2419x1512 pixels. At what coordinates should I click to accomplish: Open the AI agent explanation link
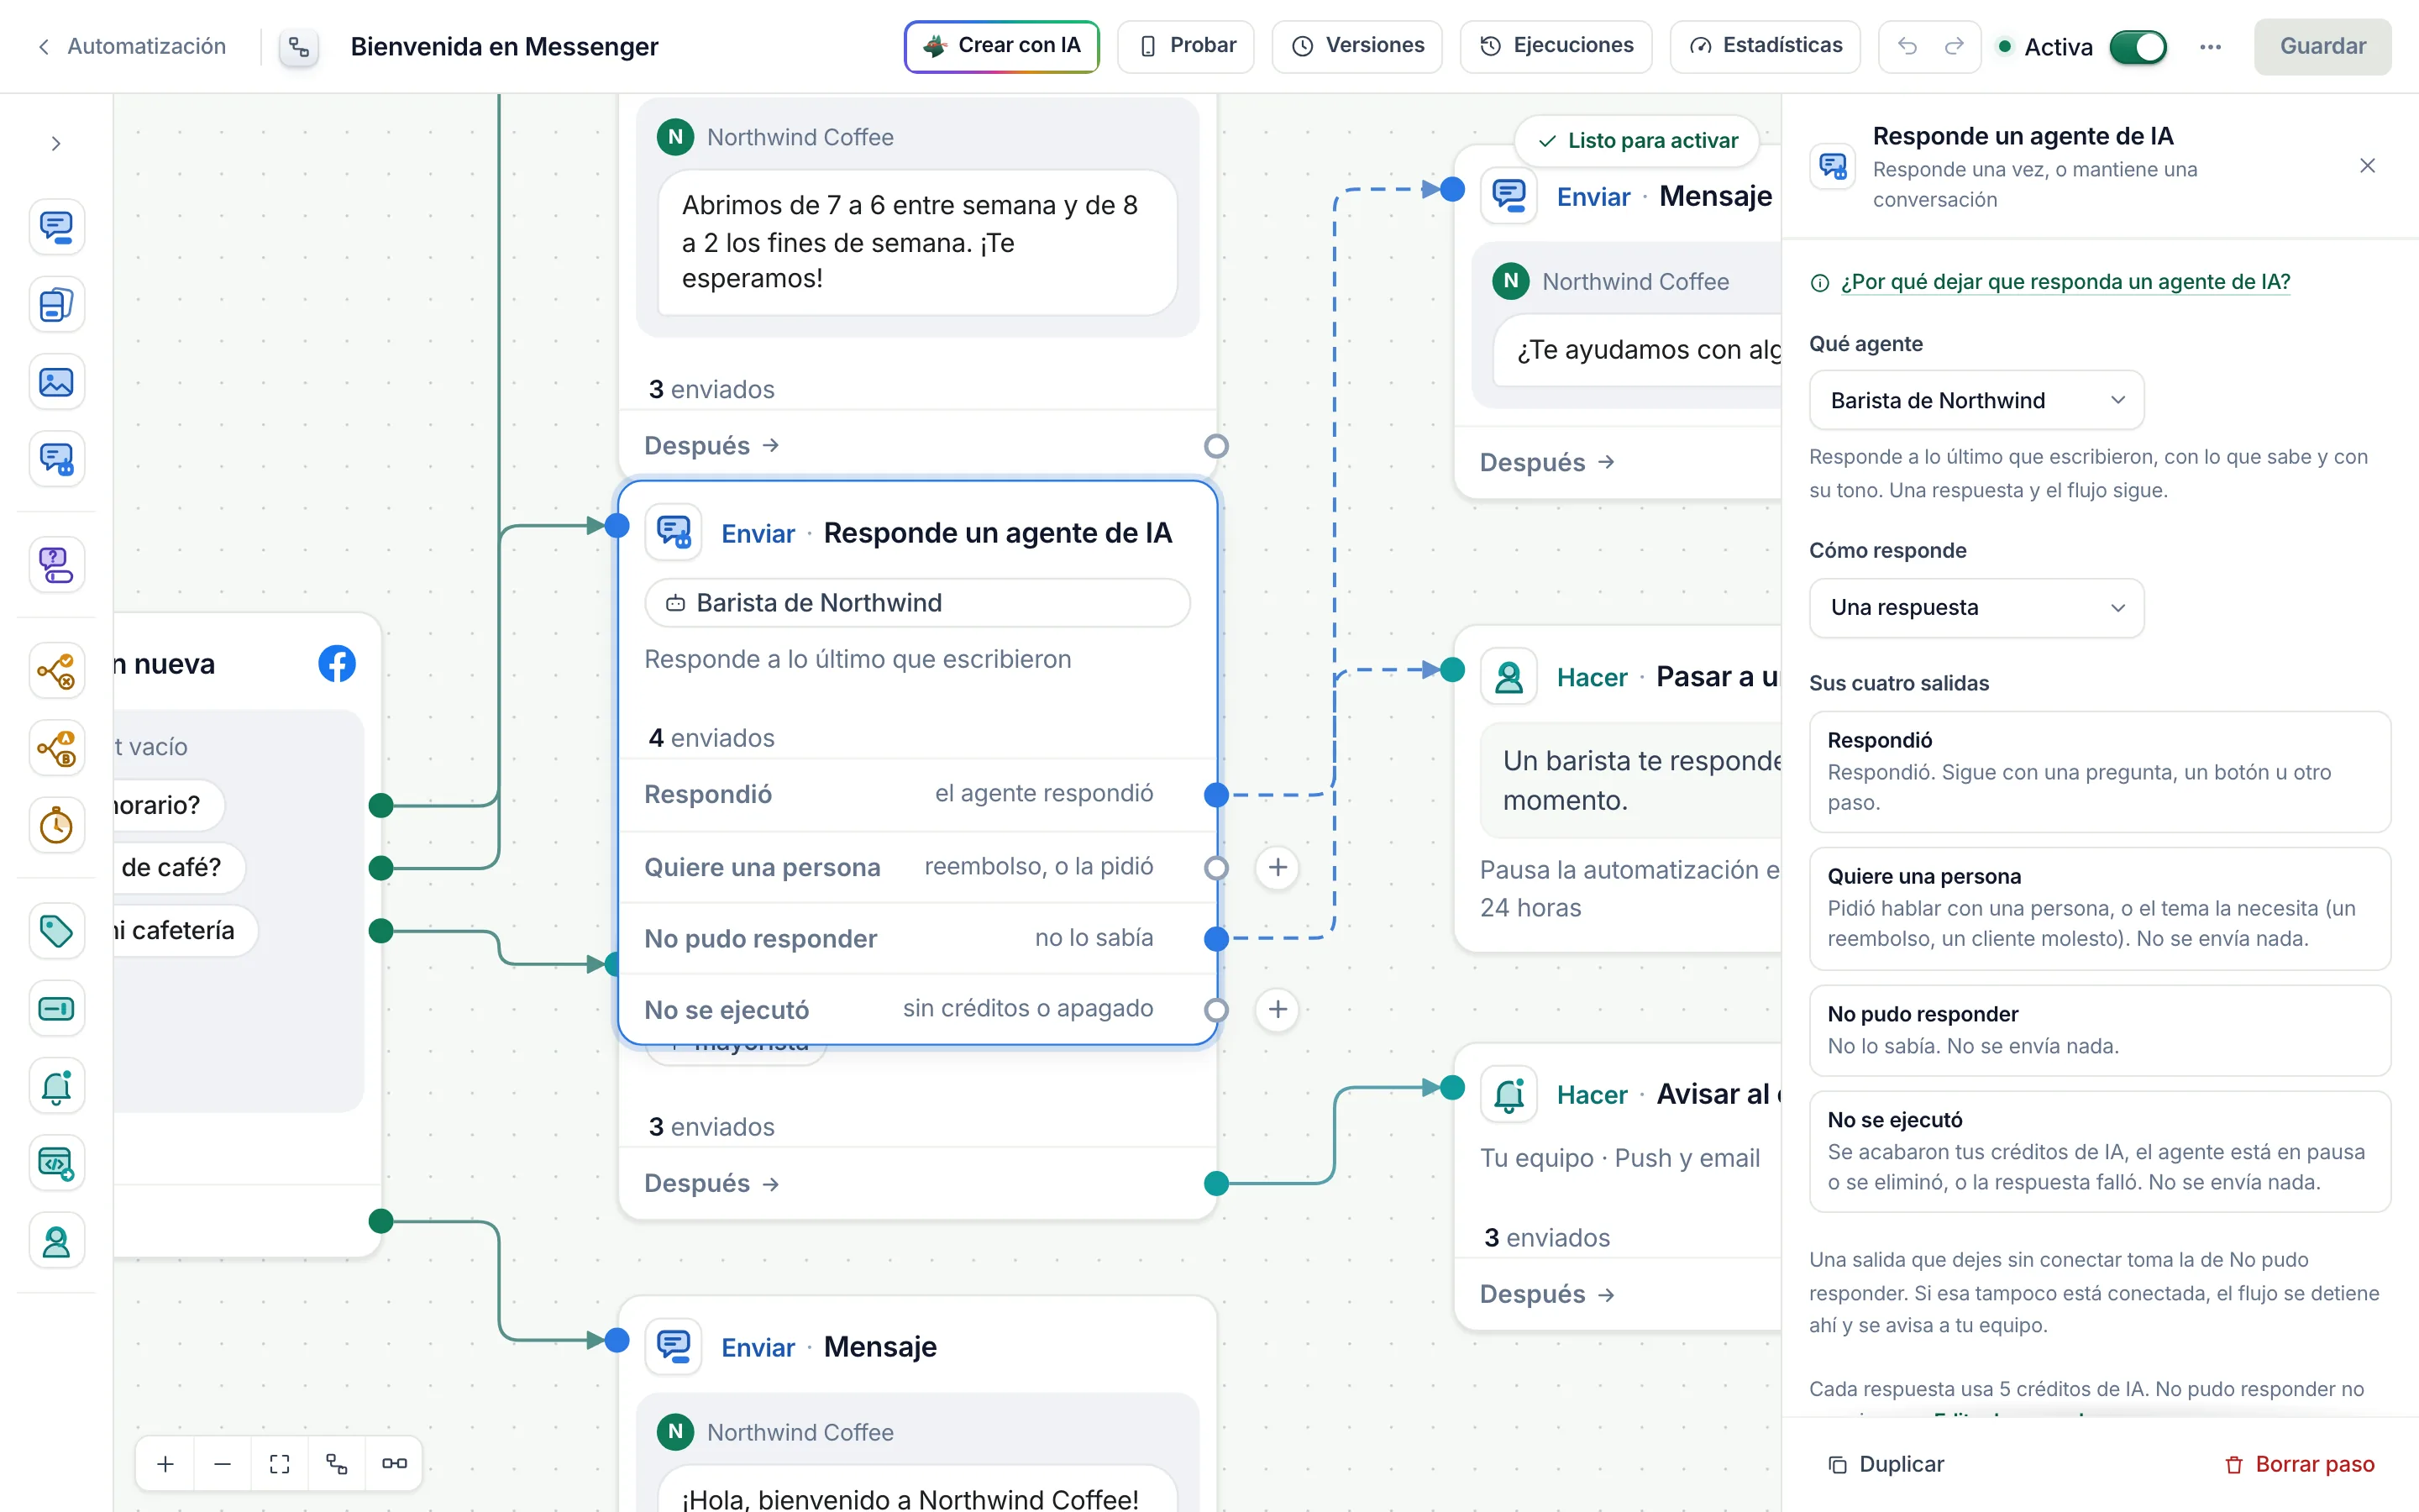pyautogui.click(x=2065, y=282)
